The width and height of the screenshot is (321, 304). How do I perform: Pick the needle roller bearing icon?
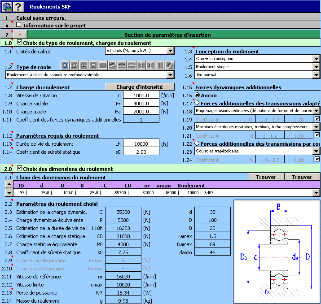pos(103,65)
